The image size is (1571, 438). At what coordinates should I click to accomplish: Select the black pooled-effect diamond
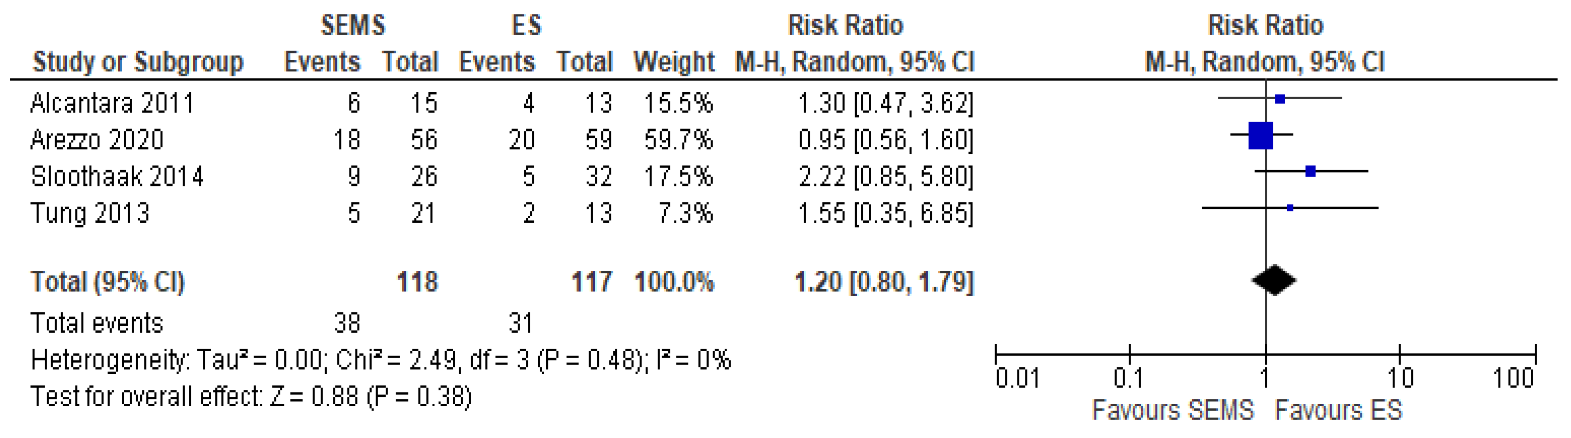[x=1274, y=280]
